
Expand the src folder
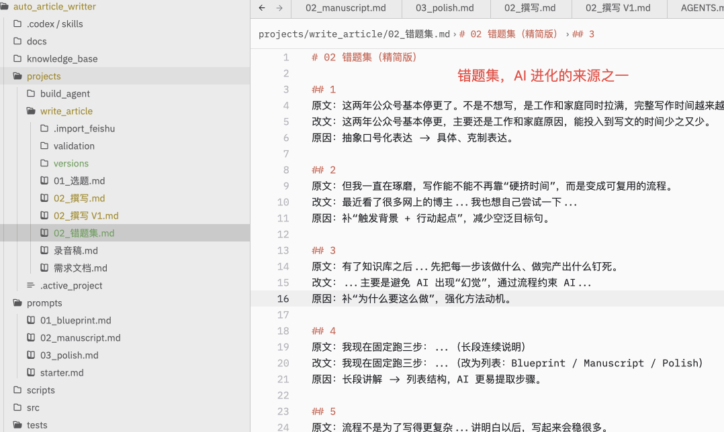17,408
